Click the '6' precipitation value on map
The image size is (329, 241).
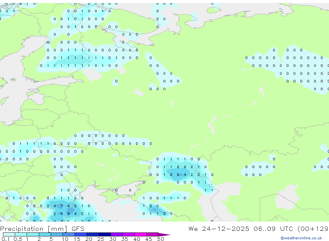click(x=68, y=214)
